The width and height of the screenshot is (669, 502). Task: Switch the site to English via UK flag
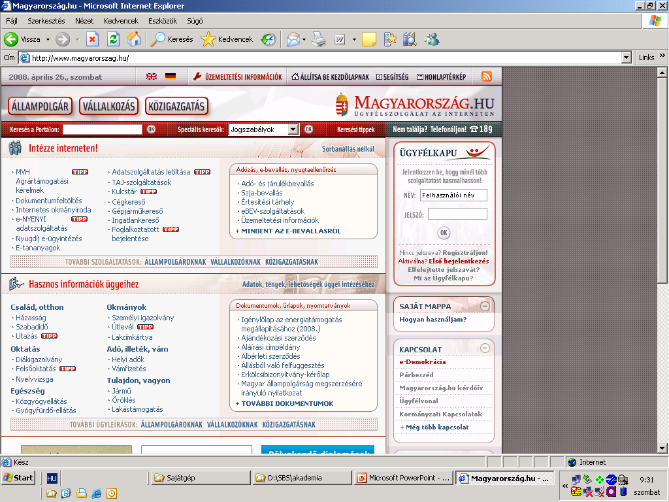[152, 76]
